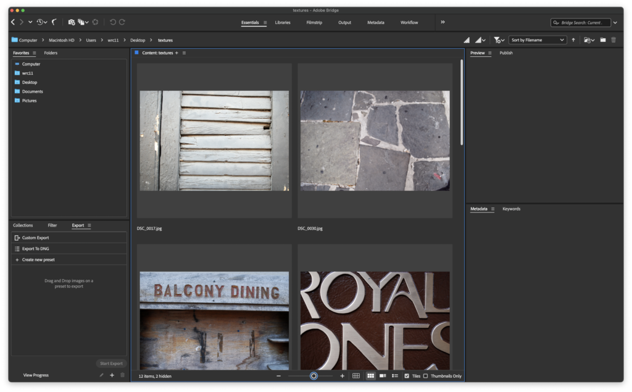Image resolution: width=632 pixels, height=392 pixels.
Task: Enable the Thumbnails Only checkbox
Action: pyautogui.click(x=425, y=375)
